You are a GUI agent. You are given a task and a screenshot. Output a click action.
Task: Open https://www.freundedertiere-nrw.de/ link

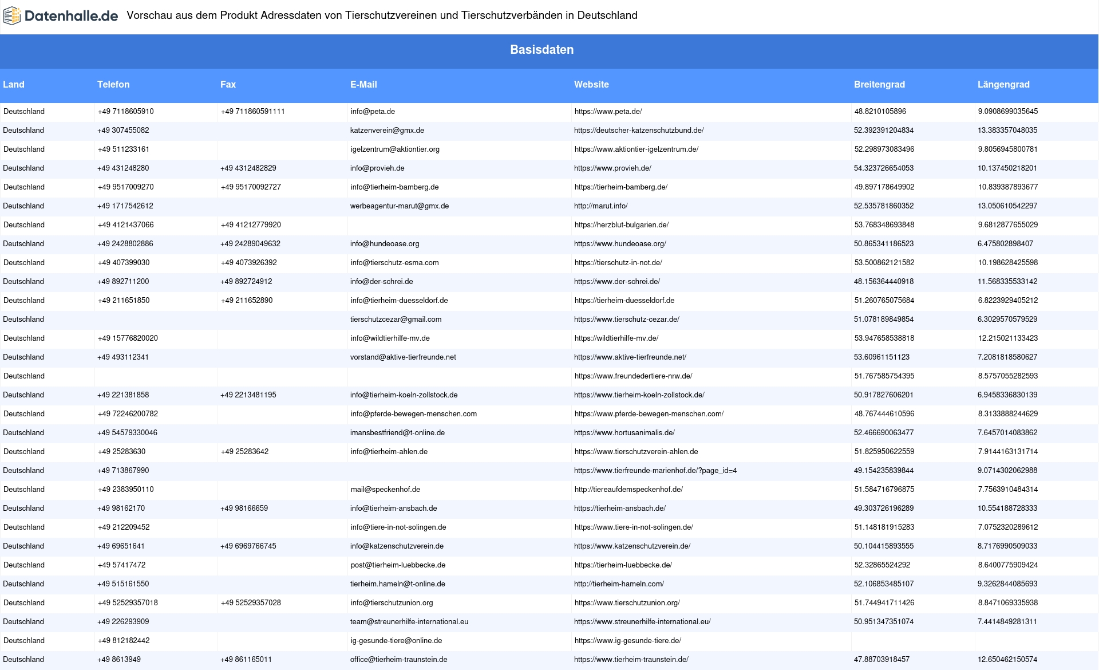634,376
